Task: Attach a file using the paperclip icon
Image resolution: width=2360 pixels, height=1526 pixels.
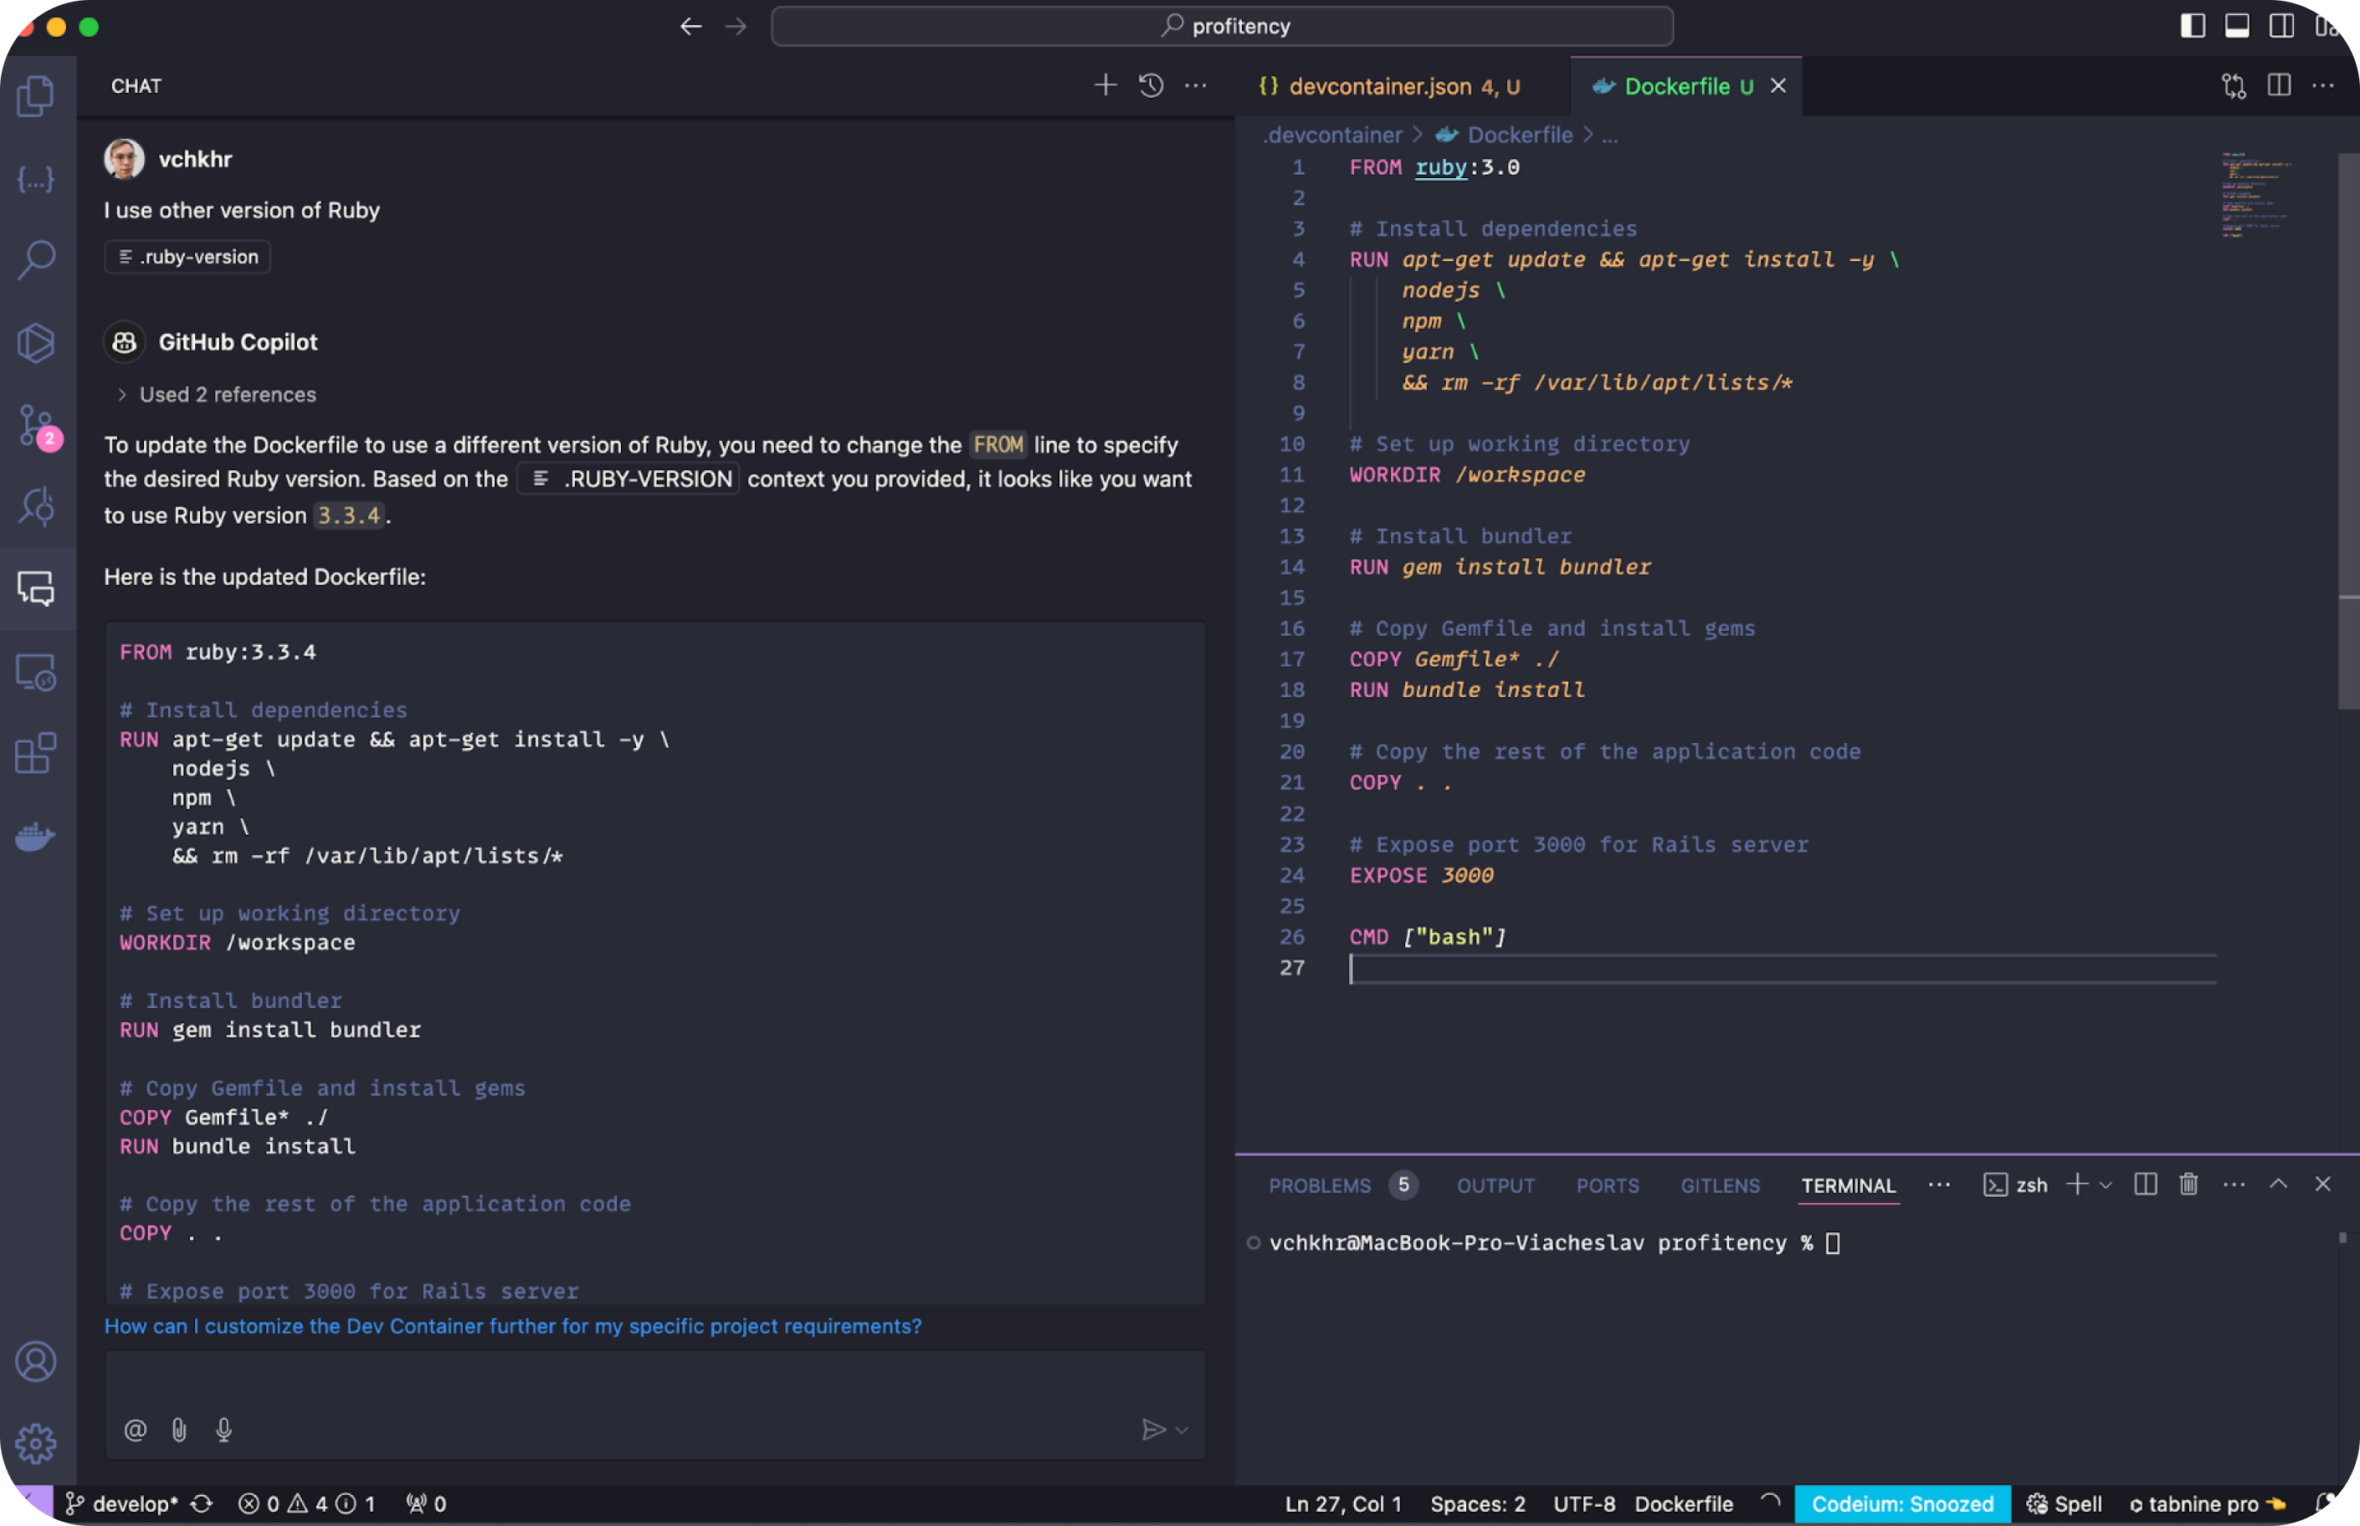Action: coord(179,1430)
